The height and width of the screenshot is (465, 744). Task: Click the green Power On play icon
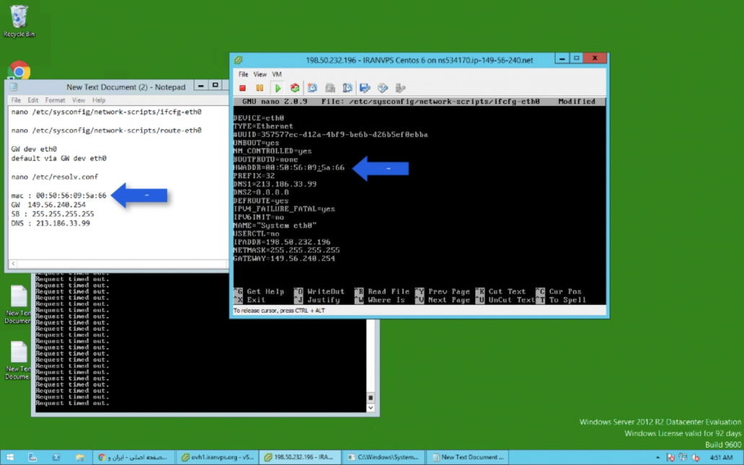[x=277, y=88]
